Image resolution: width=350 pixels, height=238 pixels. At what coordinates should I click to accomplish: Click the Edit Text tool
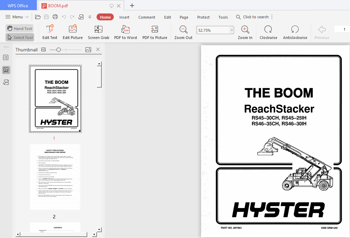(50, 32)
